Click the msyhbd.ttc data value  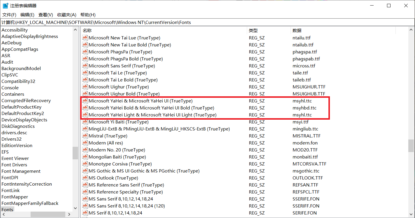click(x=305, y=108)
